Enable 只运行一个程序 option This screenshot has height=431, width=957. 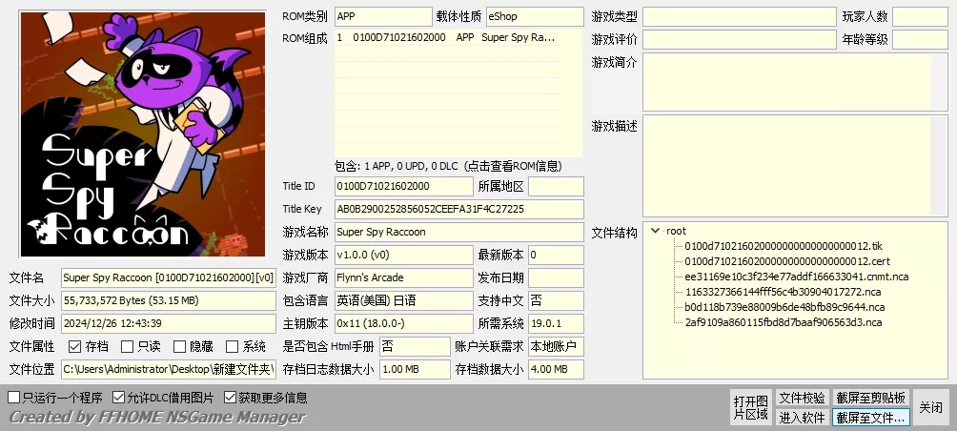(x=14, y=398)
